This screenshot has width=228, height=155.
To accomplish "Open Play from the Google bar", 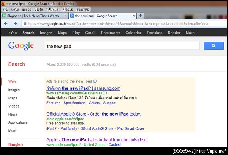I will point(76,33).
